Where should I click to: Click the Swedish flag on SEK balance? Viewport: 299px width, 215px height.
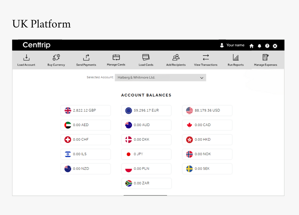[189, 169]
